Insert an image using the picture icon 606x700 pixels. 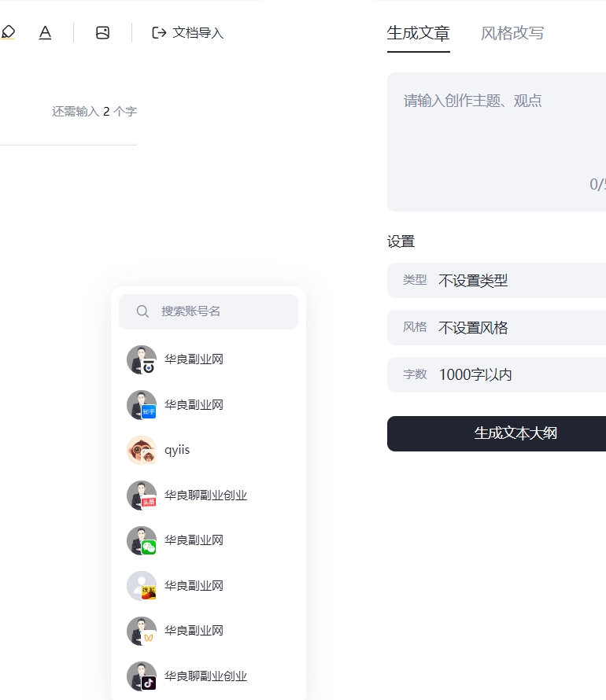pyautogui.click(x=103, y=32)
